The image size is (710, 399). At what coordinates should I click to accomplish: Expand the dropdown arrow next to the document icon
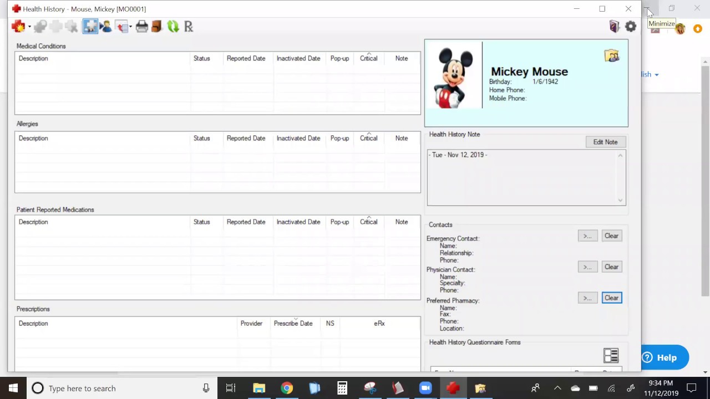[x=130, y=27]
